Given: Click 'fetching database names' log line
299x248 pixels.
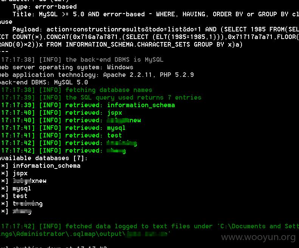Looking at the screenshot, I should coord(76,90).
